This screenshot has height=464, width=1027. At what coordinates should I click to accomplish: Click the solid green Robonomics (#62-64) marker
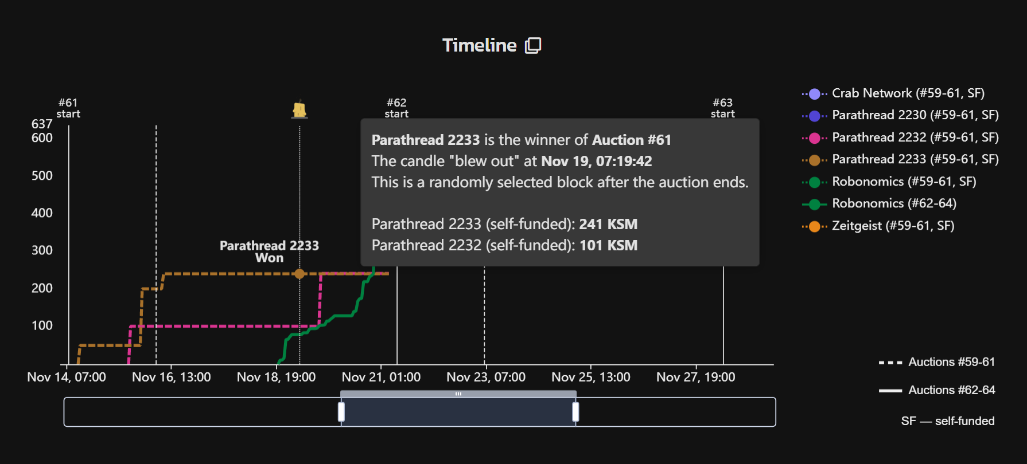814,204
